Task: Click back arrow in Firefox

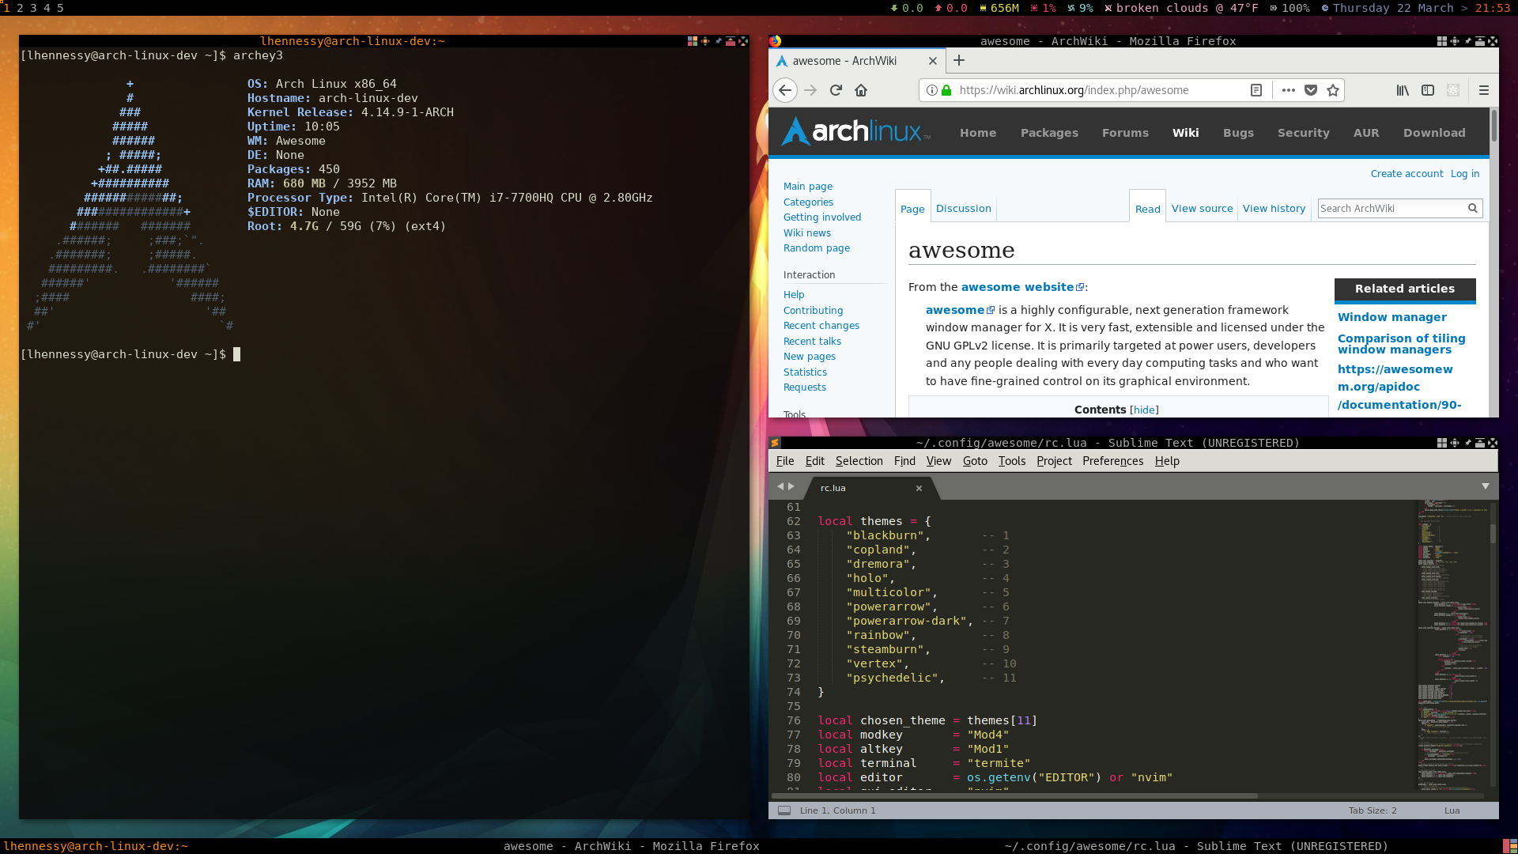Action: pos(785,90)
